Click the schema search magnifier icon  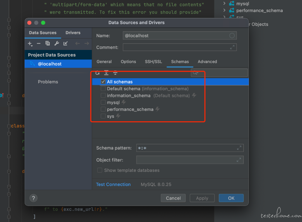pos(195,73)
